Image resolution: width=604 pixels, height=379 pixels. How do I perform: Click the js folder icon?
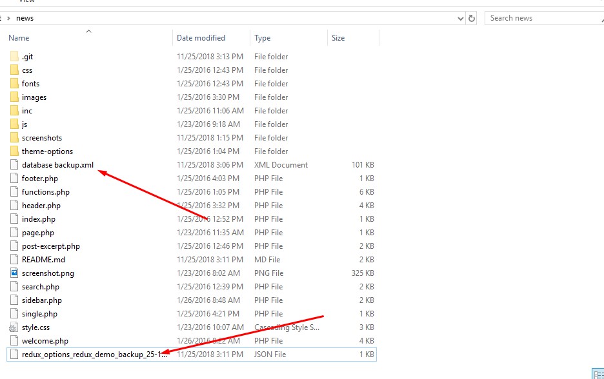coord(14,124)
